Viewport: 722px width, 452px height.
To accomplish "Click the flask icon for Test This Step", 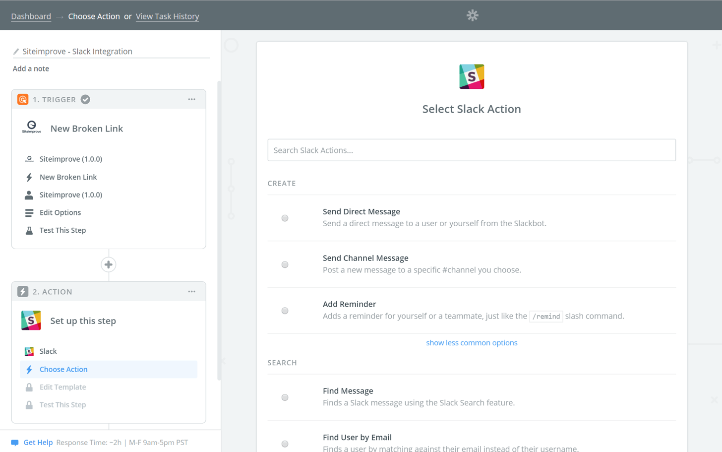I will tap(29, 230).
